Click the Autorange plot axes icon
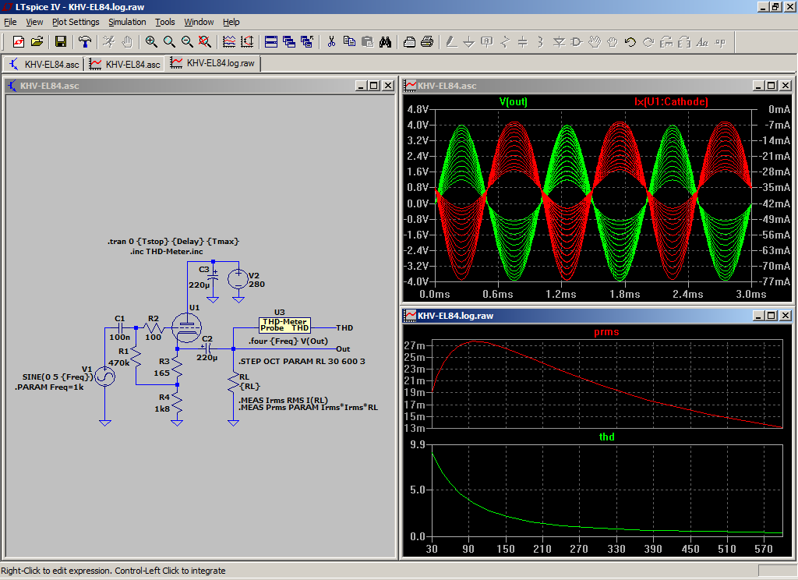The width and height of the screenshot is (798, 580). 247,42
